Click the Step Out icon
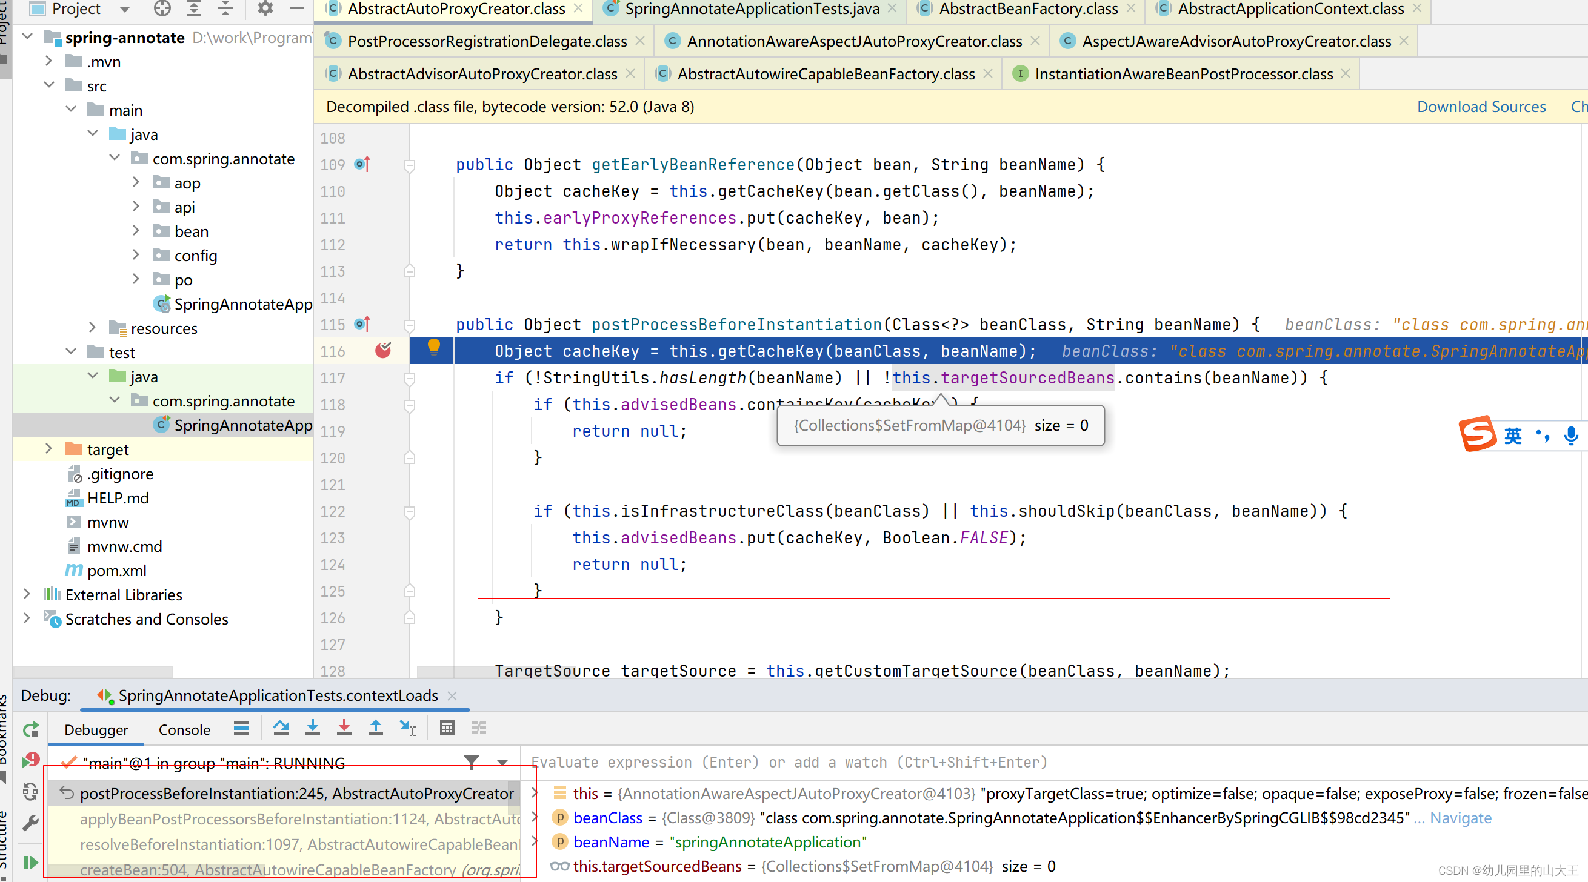Viewport: 1588px width, 882px height. (375, 728)
